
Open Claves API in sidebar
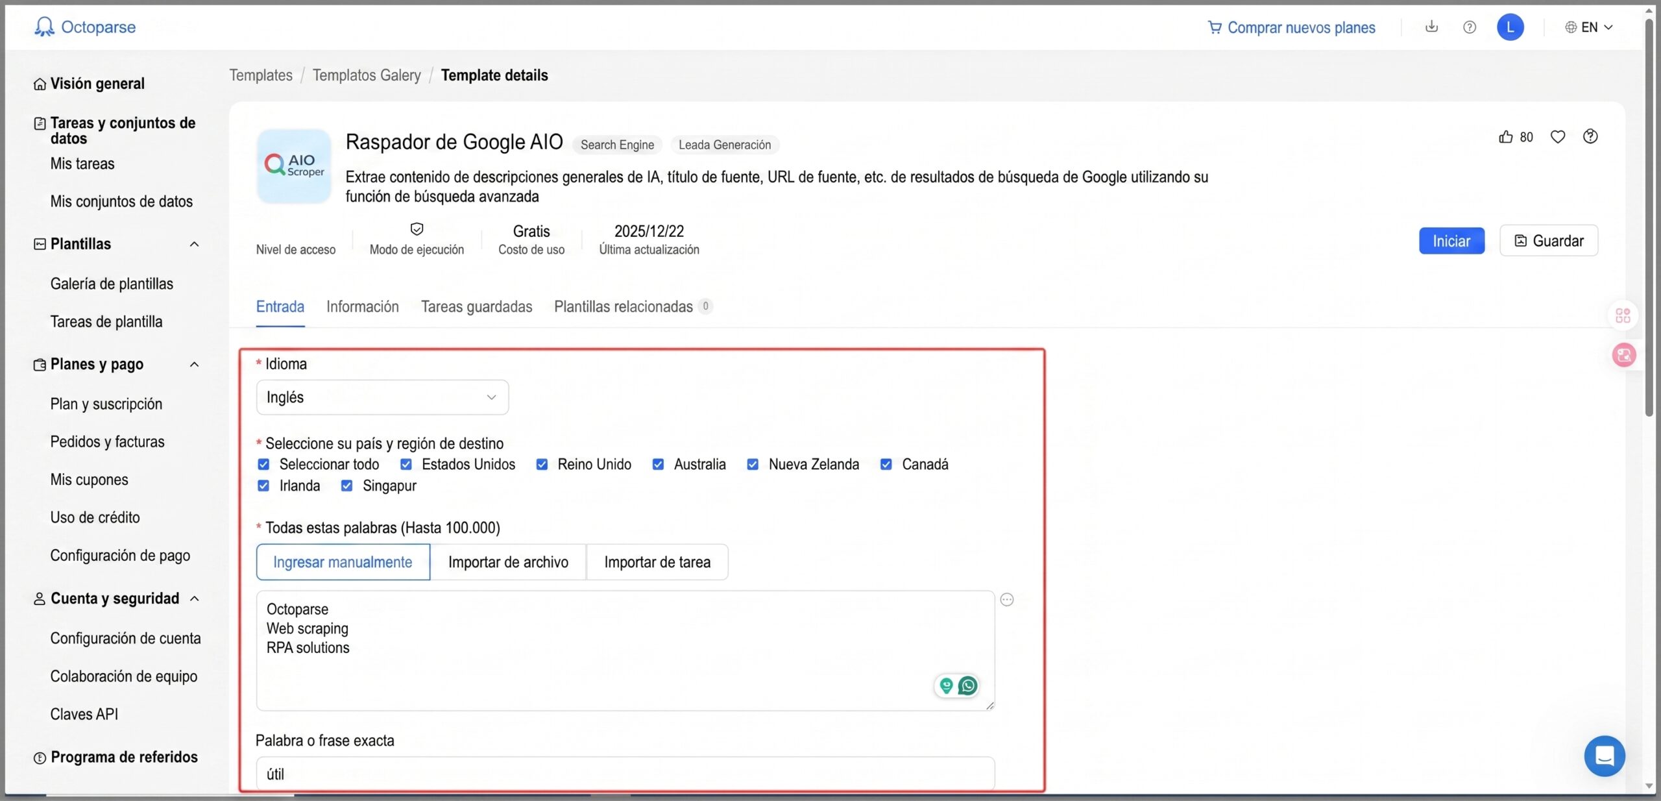[x=84, y=714]
